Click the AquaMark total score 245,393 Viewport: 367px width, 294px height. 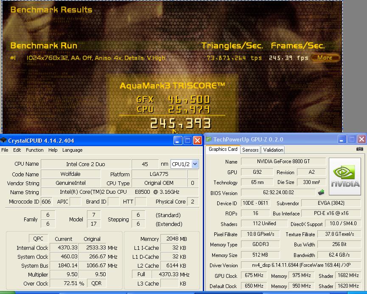[180, 123]
